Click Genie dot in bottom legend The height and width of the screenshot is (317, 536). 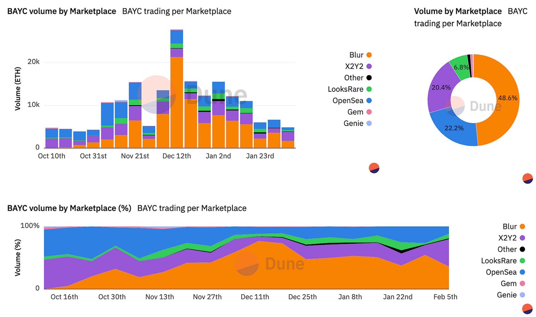pos(522,295)
